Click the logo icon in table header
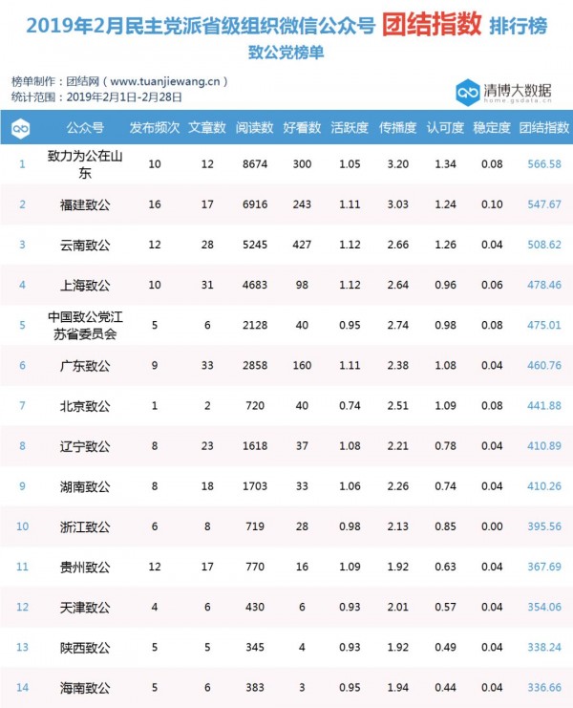 [x=21, y=128]
